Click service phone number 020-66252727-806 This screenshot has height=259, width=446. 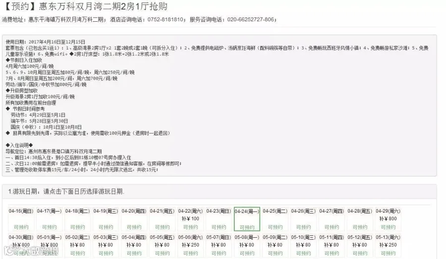[x=251, y=20]
